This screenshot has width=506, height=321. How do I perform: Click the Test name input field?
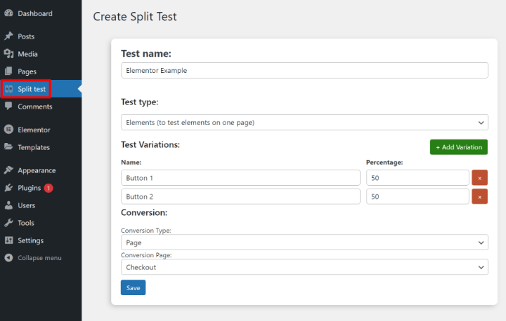click(304, 71)
